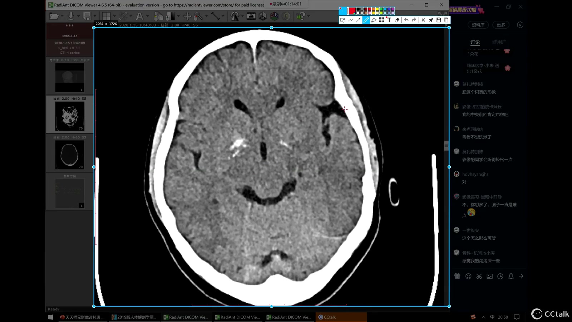
Task: Choose the purple color swatch in the top row
Action: tap(393, 9)
